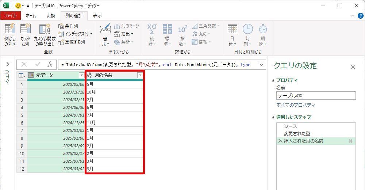
Task: Click the cell 2025/03/02
Action: click(56, 169)
